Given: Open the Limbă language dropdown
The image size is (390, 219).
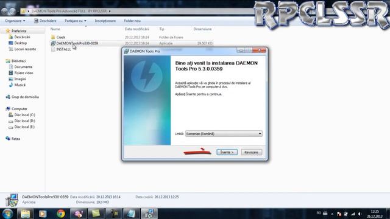Looking at the screenshot, I should 224,134.
